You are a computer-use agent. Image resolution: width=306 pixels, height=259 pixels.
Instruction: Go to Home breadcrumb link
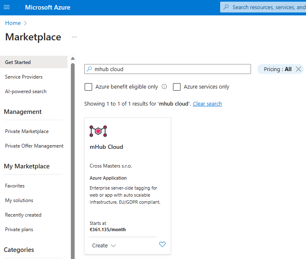13,23
